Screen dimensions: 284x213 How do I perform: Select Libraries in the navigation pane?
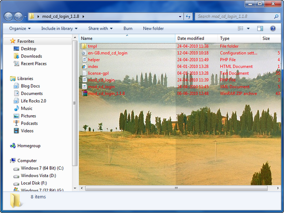[x=25, y=79]
